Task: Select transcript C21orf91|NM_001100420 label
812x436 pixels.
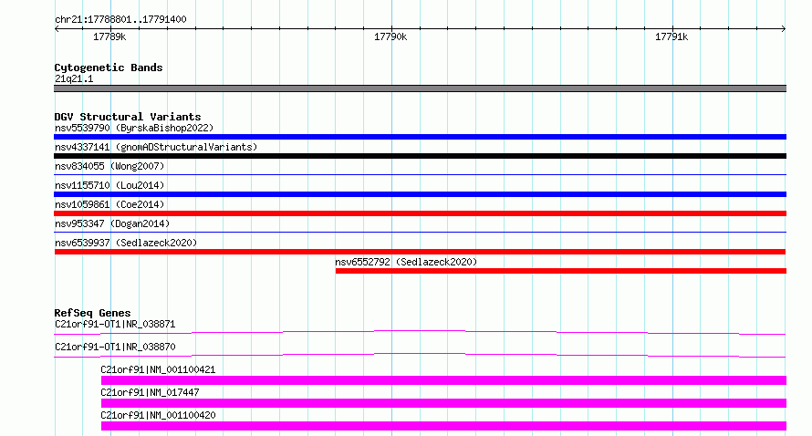Action: click(158, 415)
